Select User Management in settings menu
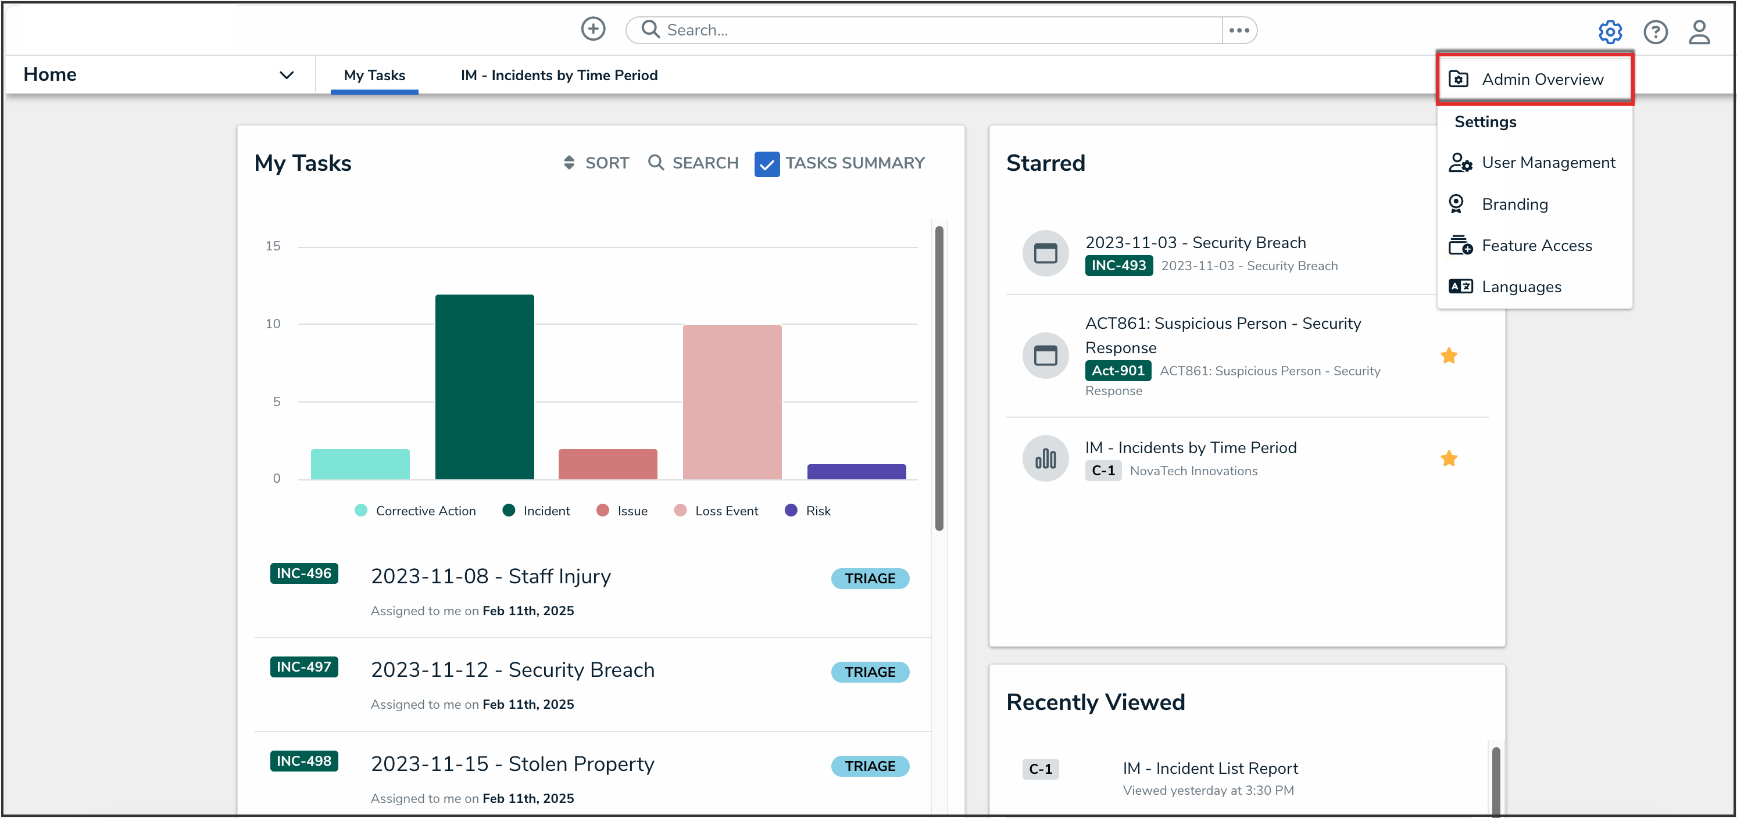 point(1549,163)
